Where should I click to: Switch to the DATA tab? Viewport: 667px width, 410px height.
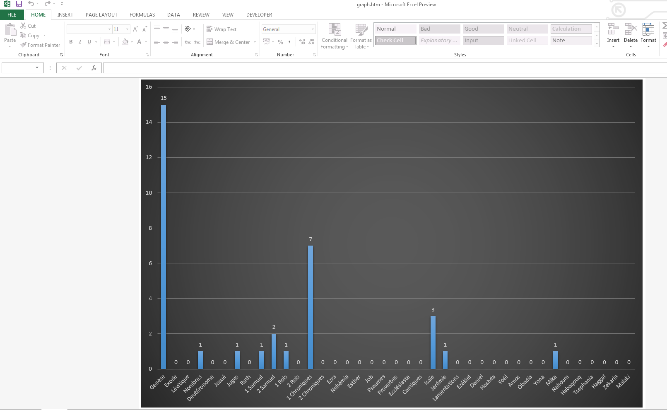click(x=173, y=14)
